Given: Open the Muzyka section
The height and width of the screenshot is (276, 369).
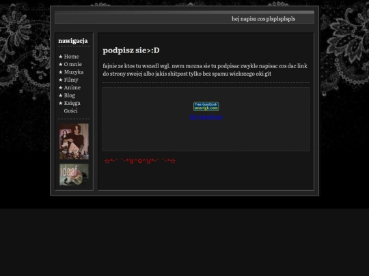Looking at the screenshot, I should 74,72.
